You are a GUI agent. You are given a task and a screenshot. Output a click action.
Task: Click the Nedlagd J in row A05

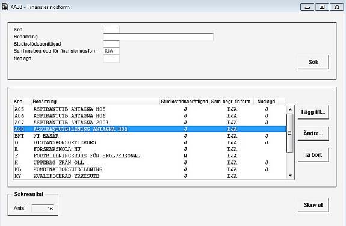pyautogui.click(x=267, y=109)
